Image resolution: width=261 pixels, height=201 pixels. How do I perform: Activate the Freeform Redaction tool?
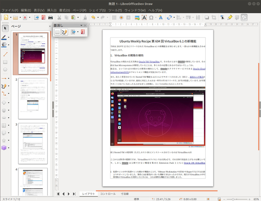65,32
